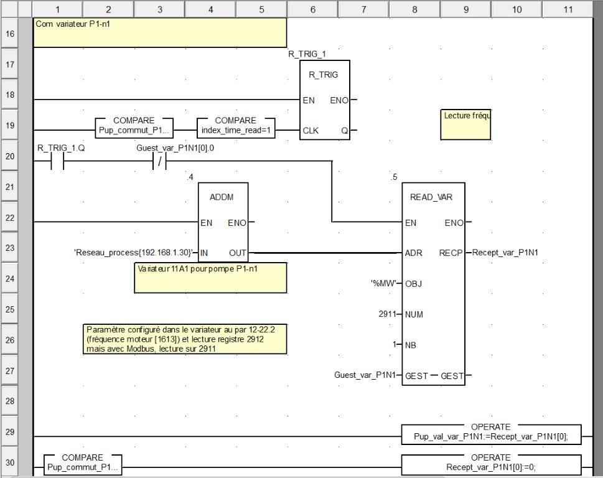Select row header 22

(x=10, y=217)
